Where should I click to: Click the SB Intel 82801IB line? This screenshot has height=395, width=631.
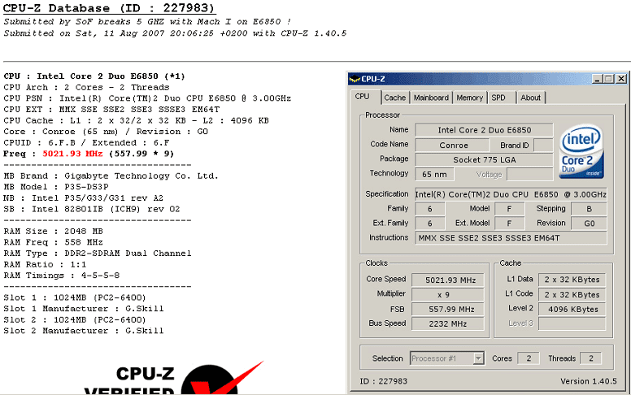tap(92, 209)
